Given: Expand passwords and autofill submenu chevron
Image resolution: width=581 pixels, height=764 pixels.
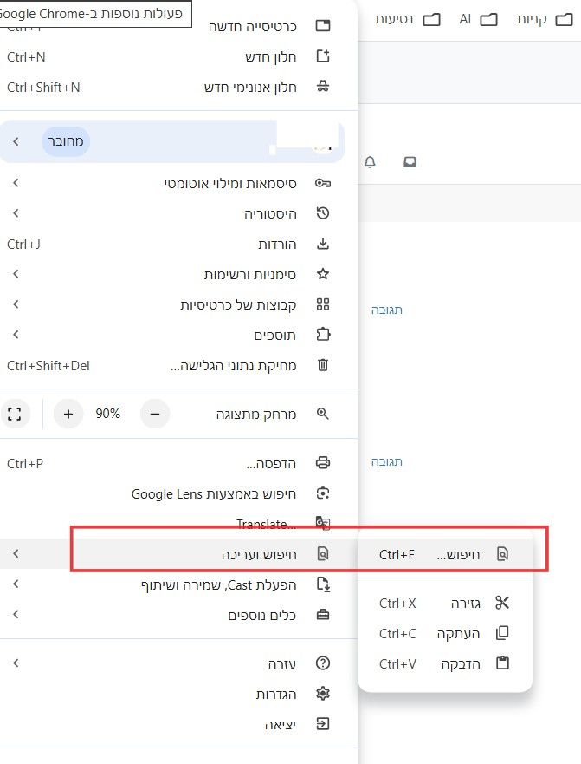Looking at the screenshot, I should coord(16,183).
